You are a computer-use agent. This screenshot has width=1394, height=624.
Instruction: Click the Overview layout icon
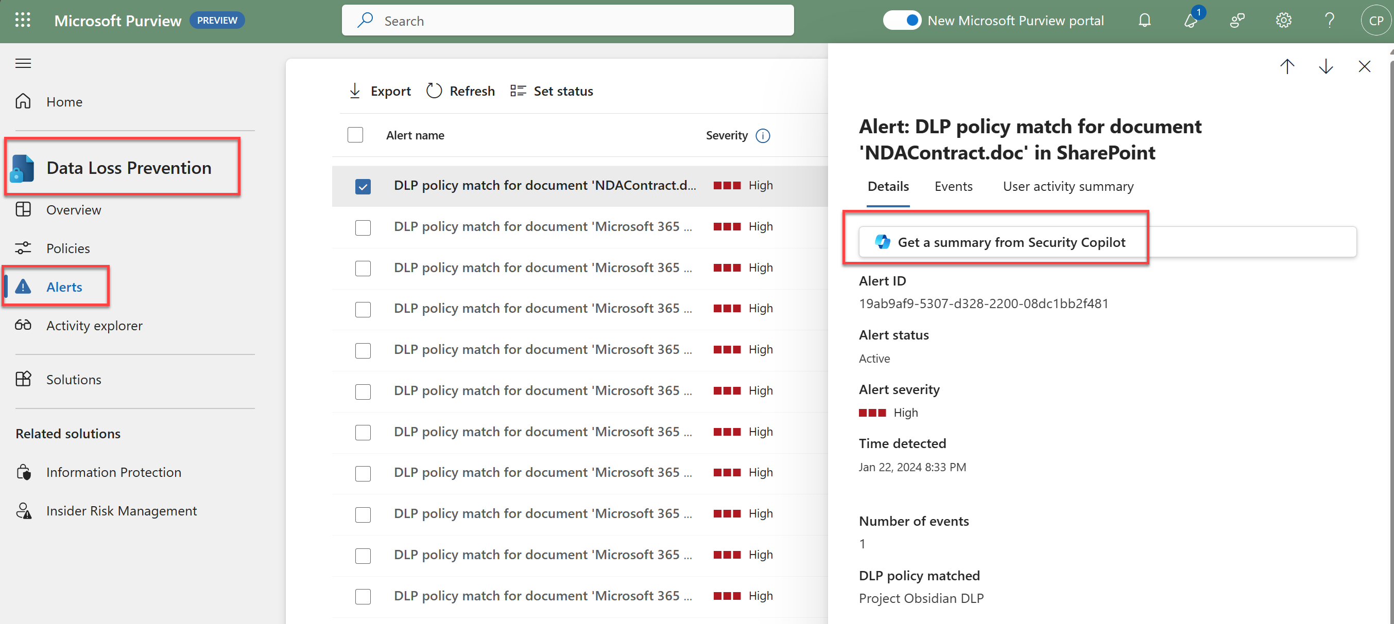tap(23, 209)
